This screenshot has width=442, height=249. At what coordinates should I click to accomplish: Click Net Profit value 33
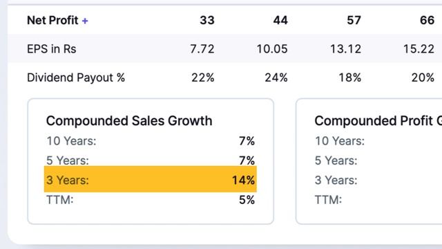207,20
